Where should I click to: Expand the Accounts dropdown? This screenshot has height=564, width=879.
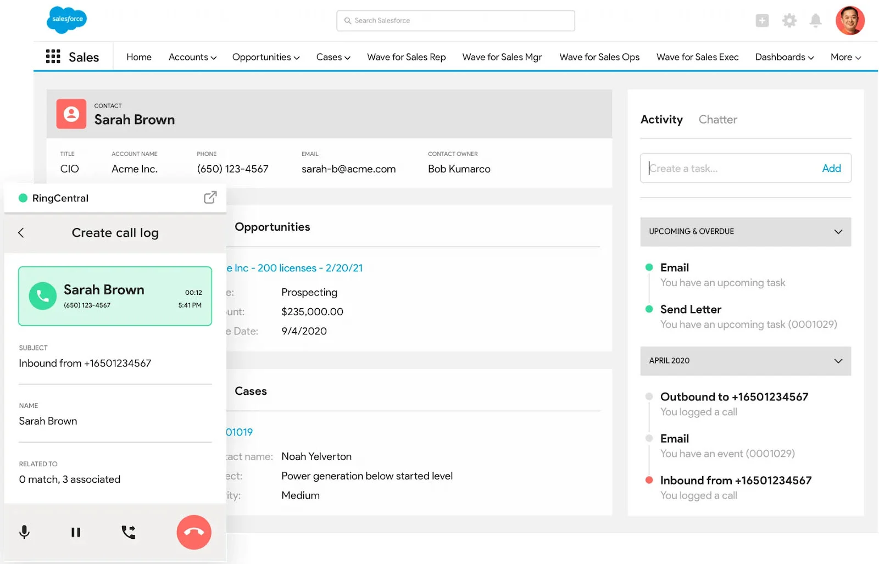[x=192, y=57]
